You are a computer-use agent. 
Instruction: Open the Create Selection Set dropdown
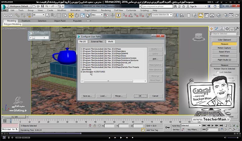[162, 14]
